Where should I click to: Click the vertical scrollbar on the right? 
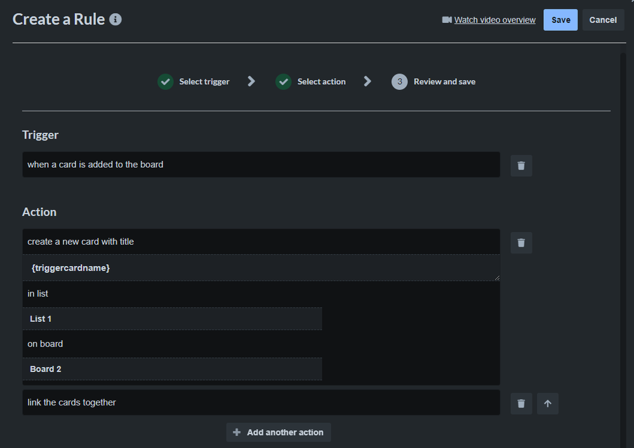coord(623,250)
